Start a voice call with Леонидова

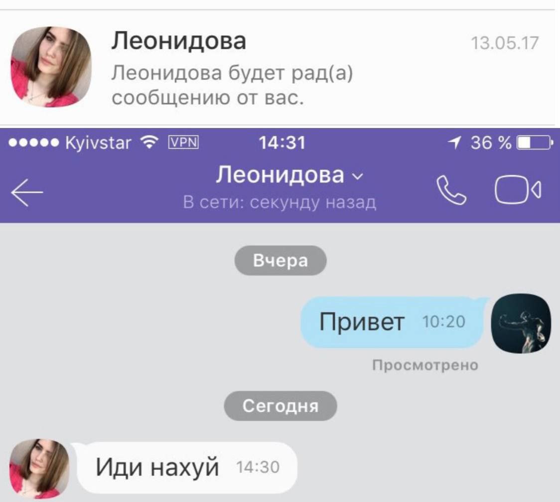pyautogui.click(x=451, y=190)
